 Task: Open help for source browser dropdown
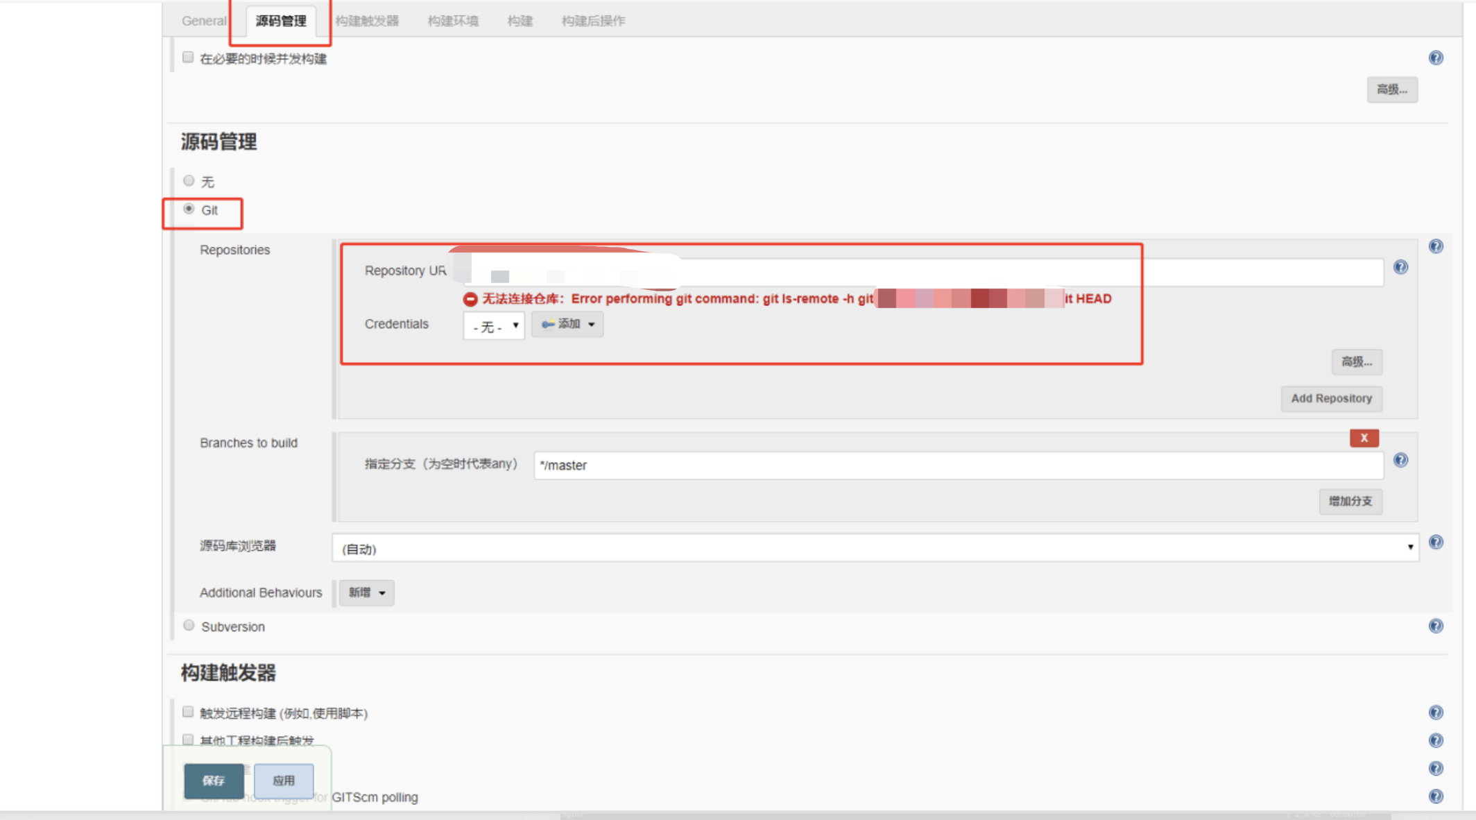[1436, 543]
